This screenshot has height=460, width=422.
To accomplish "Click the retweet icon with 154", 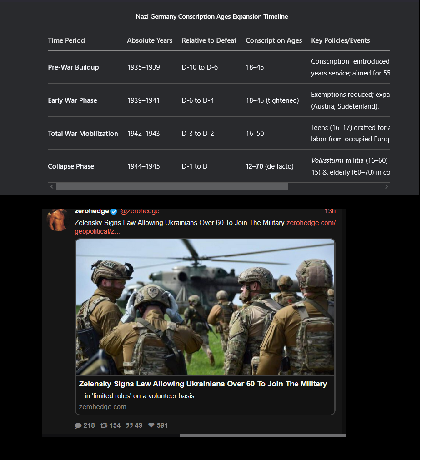I will click(104, 425).
